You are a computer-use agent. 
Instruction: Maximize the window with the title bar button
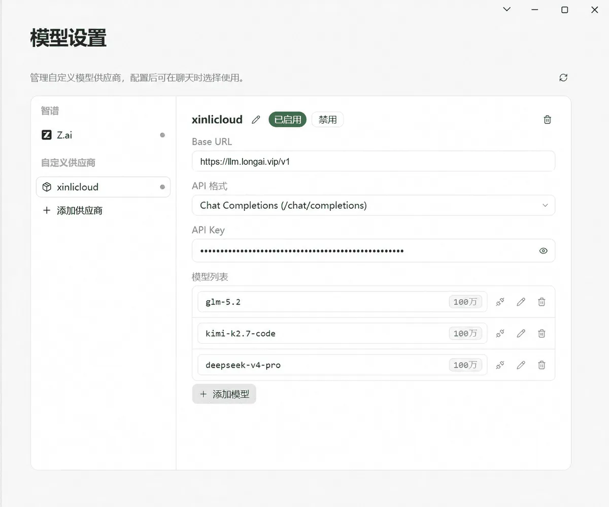tap(565, 10)
